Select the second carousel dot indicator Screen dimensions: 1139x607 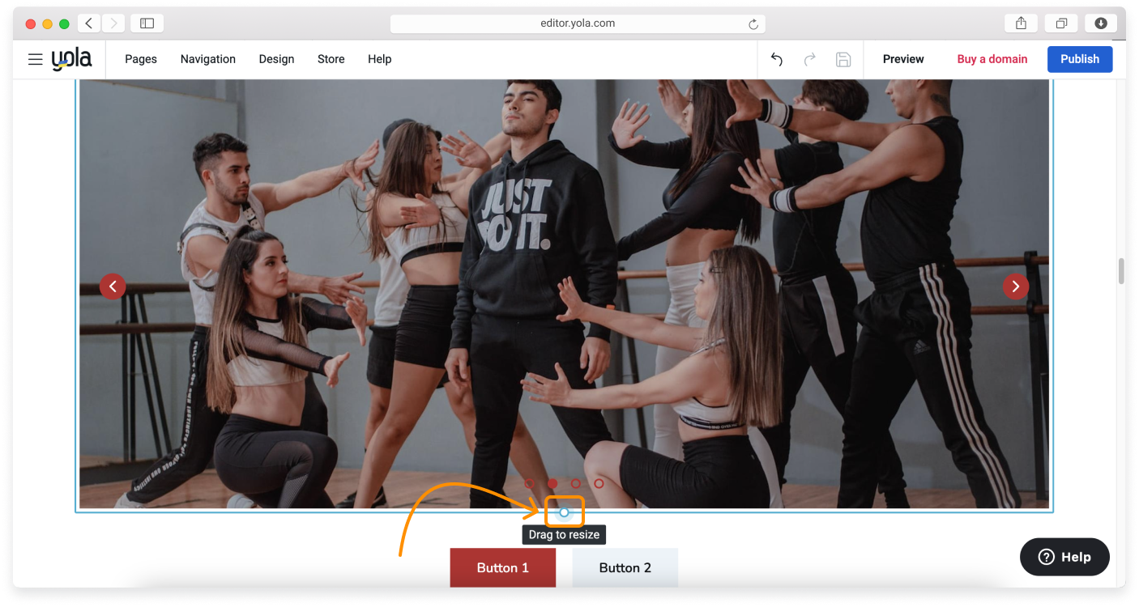pyautogui.click(x=554, y=483)
